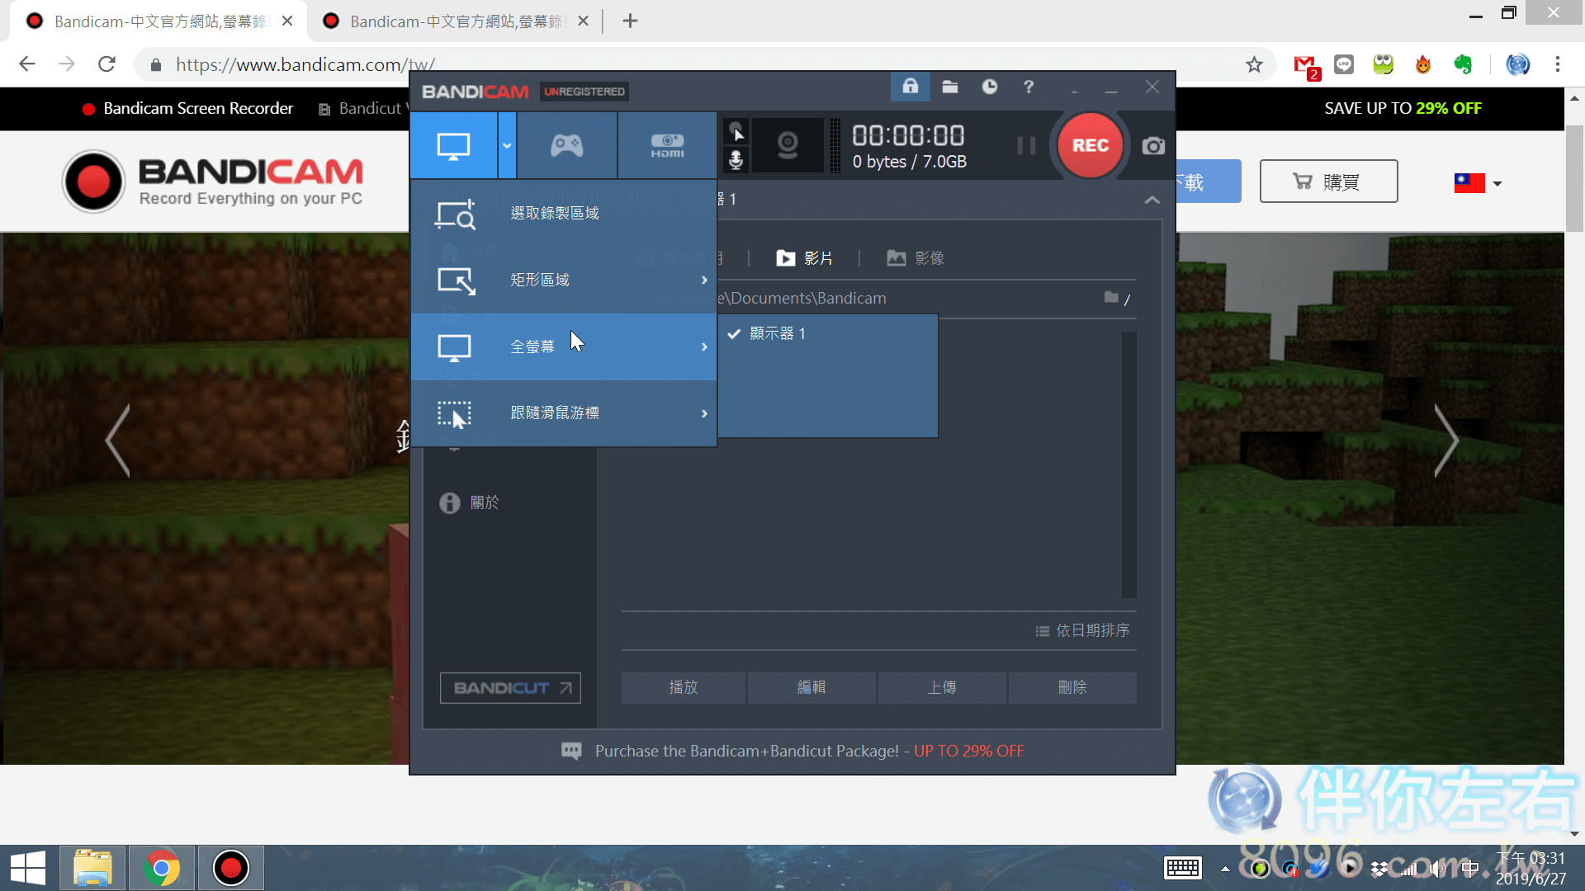The height and width of the screenshot is (891, 1585).
Task: Open the Gmail extension icon
Action: click(x=1306, y=66)
